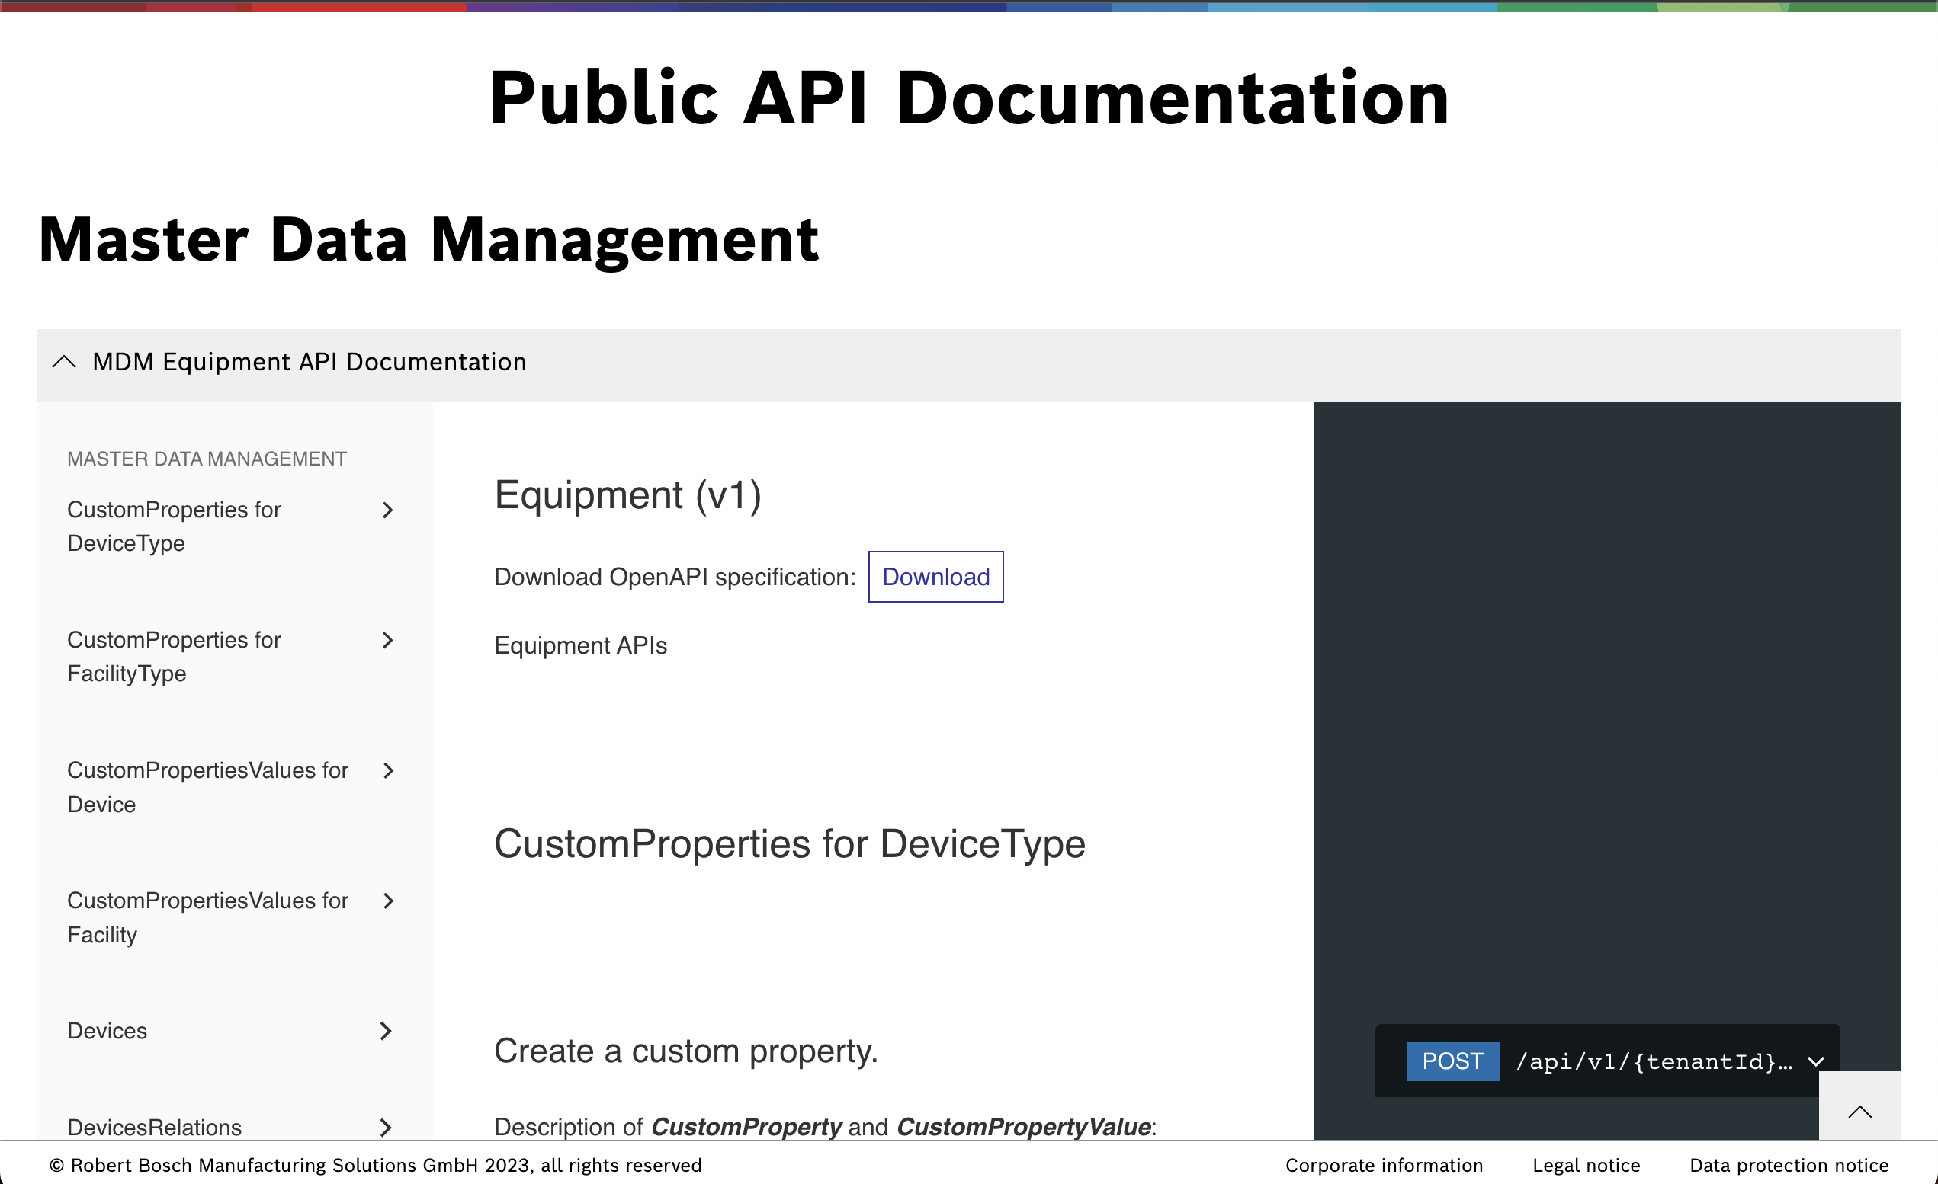
Task: Click the POST method badge
Action: tap(1452, 1061)
